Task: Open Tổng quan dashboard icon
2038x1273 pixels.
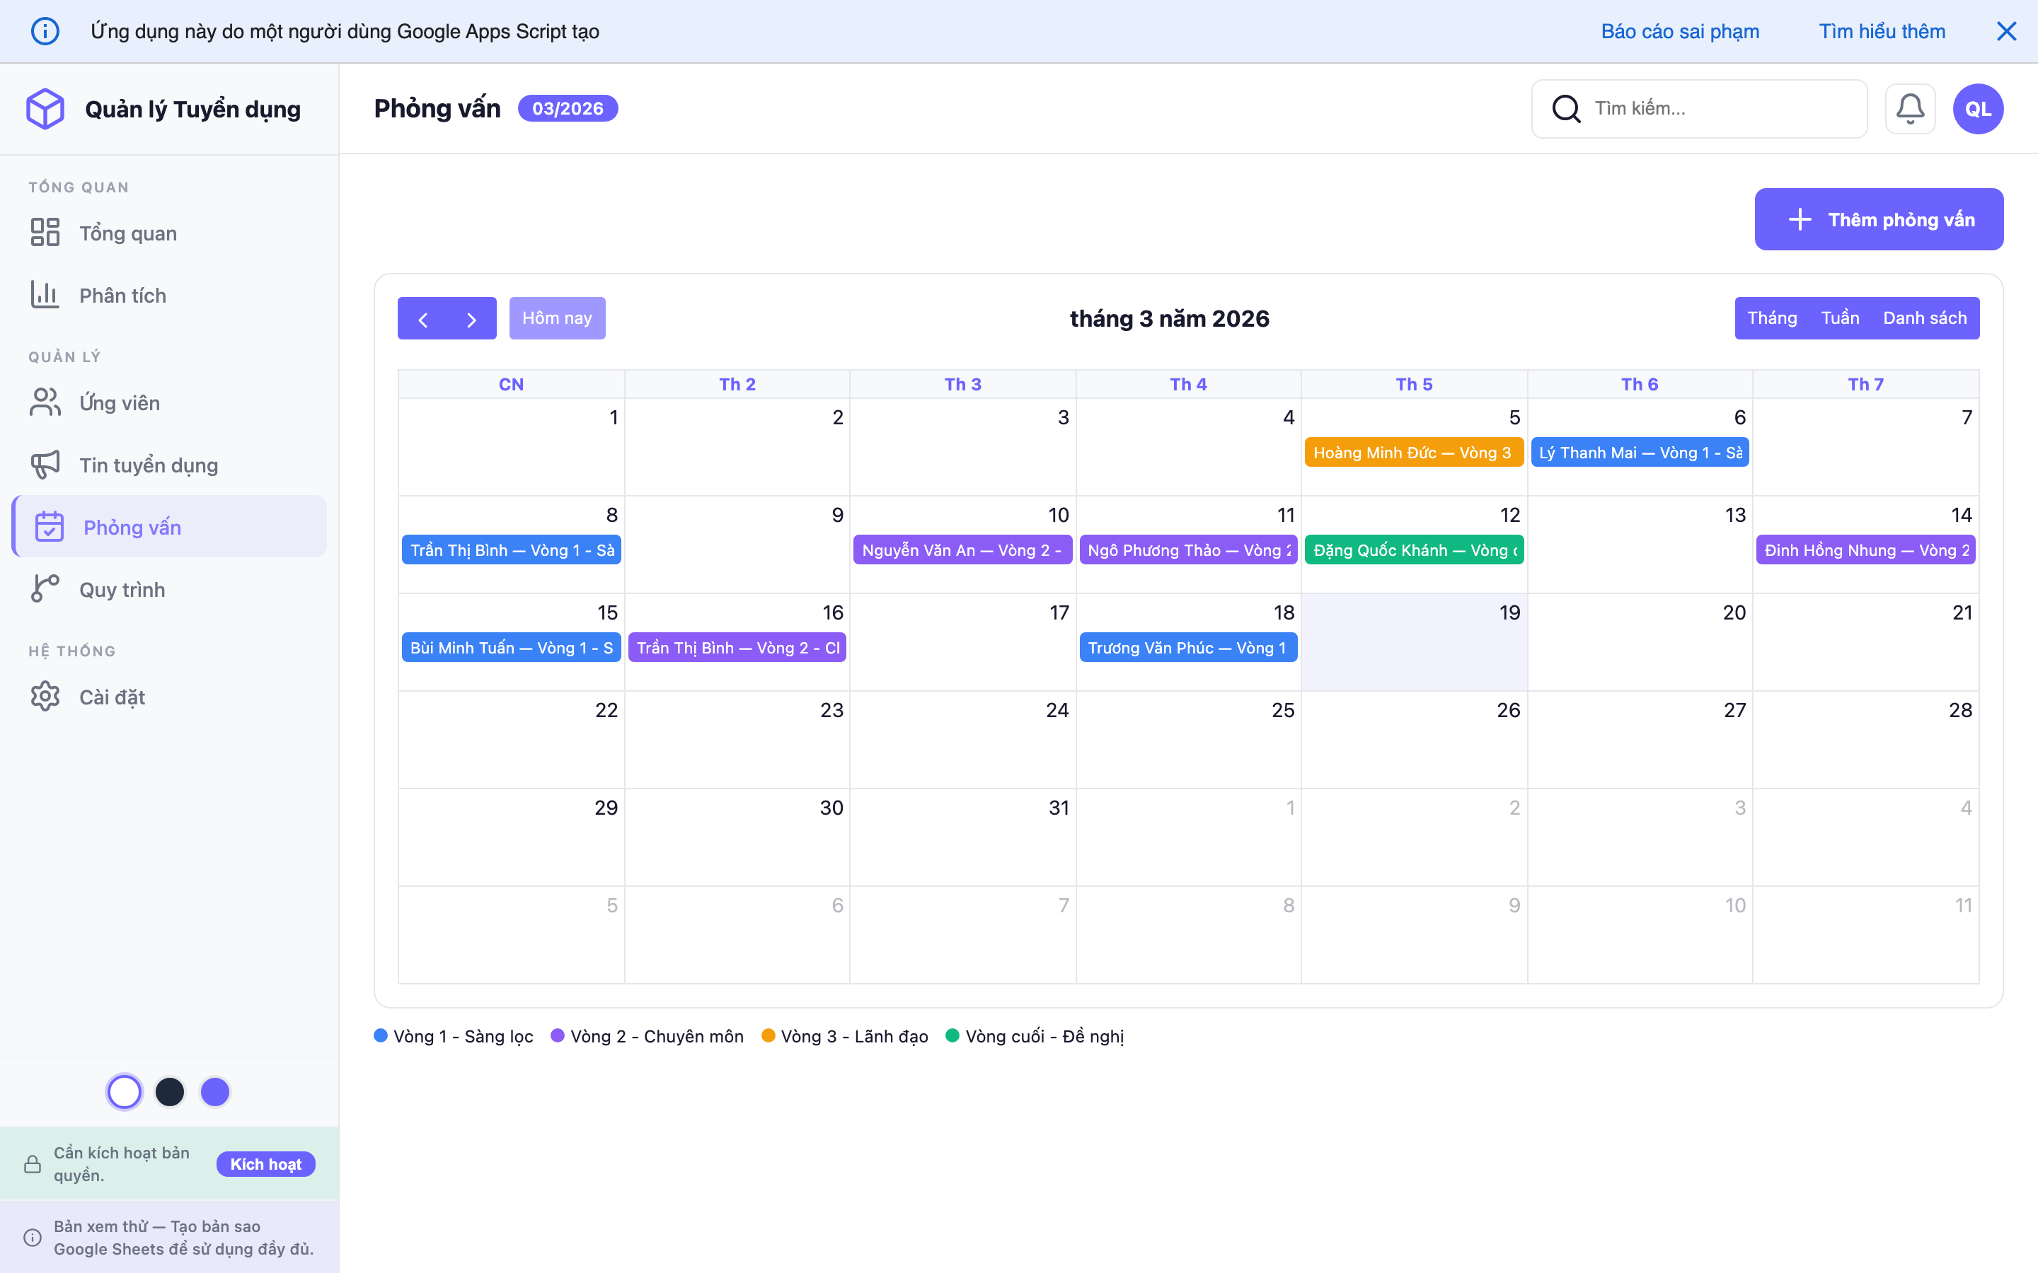Action: click(45, 233)
